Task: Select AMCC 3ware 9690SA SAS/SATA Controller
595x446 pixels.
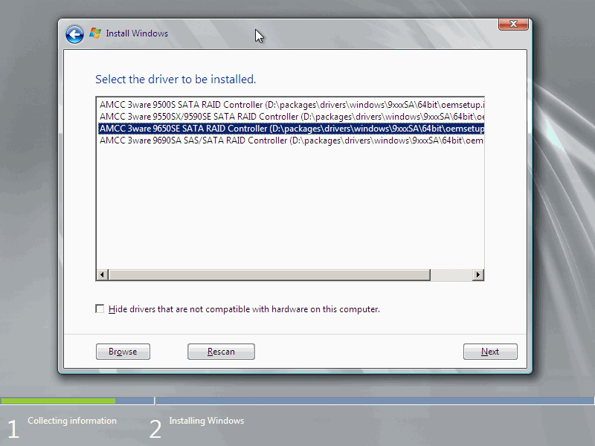Action: (x=291, y=140)
